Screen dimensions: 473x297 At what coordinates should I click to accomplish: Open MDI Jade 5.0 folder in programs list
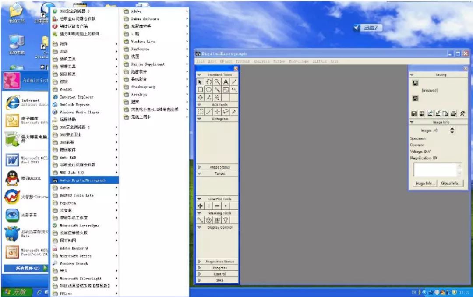click(85, 173)
